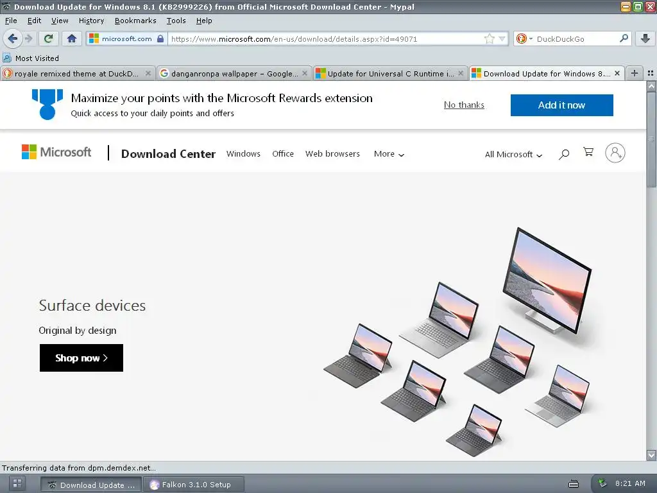Open the View menu

[x=60, y=21]
